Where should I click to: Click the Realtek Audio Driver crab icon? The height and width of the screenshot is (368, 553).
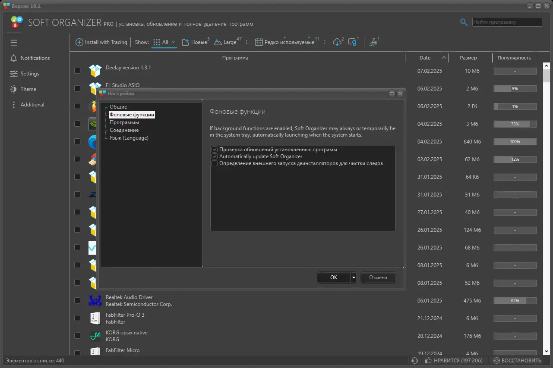(x=95, y=300)
